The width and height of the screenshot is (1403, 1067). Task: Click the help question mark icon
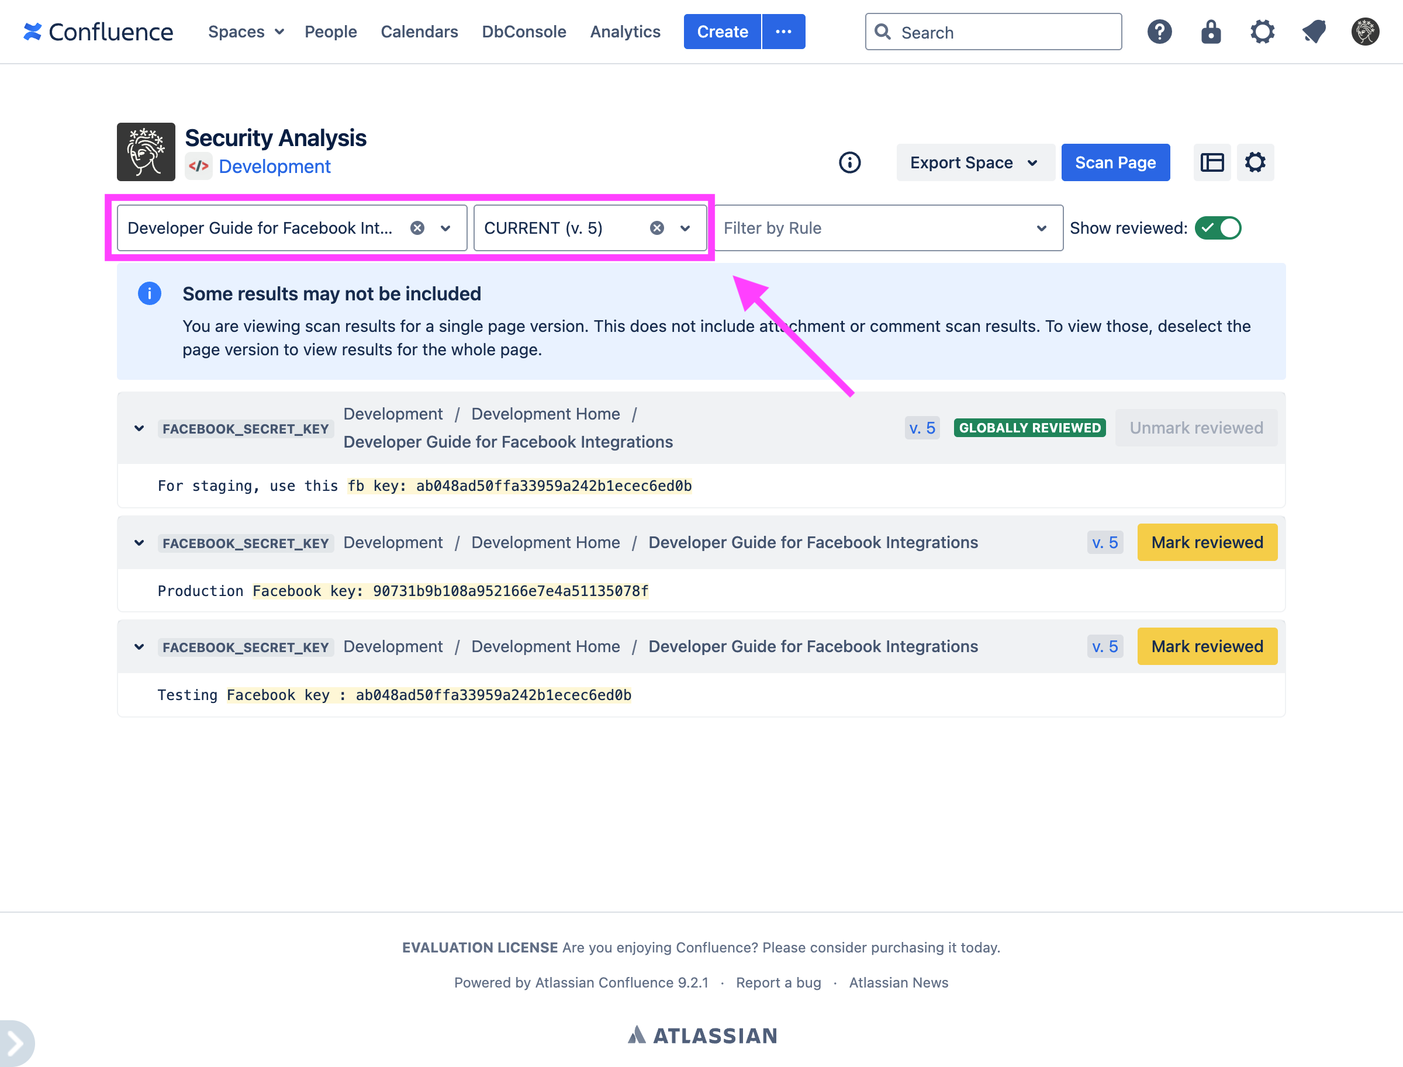1159,32
